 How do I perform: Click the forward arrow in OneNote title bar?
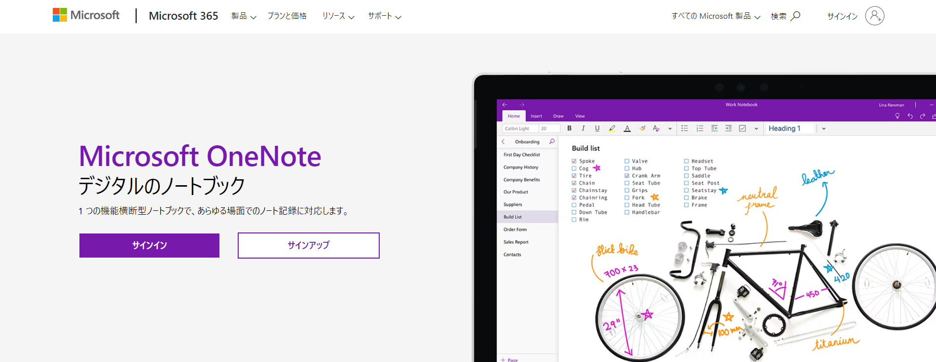[521, 104]
